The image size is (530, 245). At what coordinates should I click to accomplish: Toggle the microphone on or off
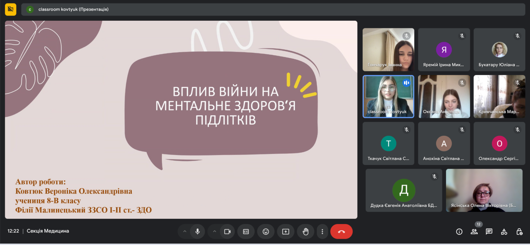[197, 232]
